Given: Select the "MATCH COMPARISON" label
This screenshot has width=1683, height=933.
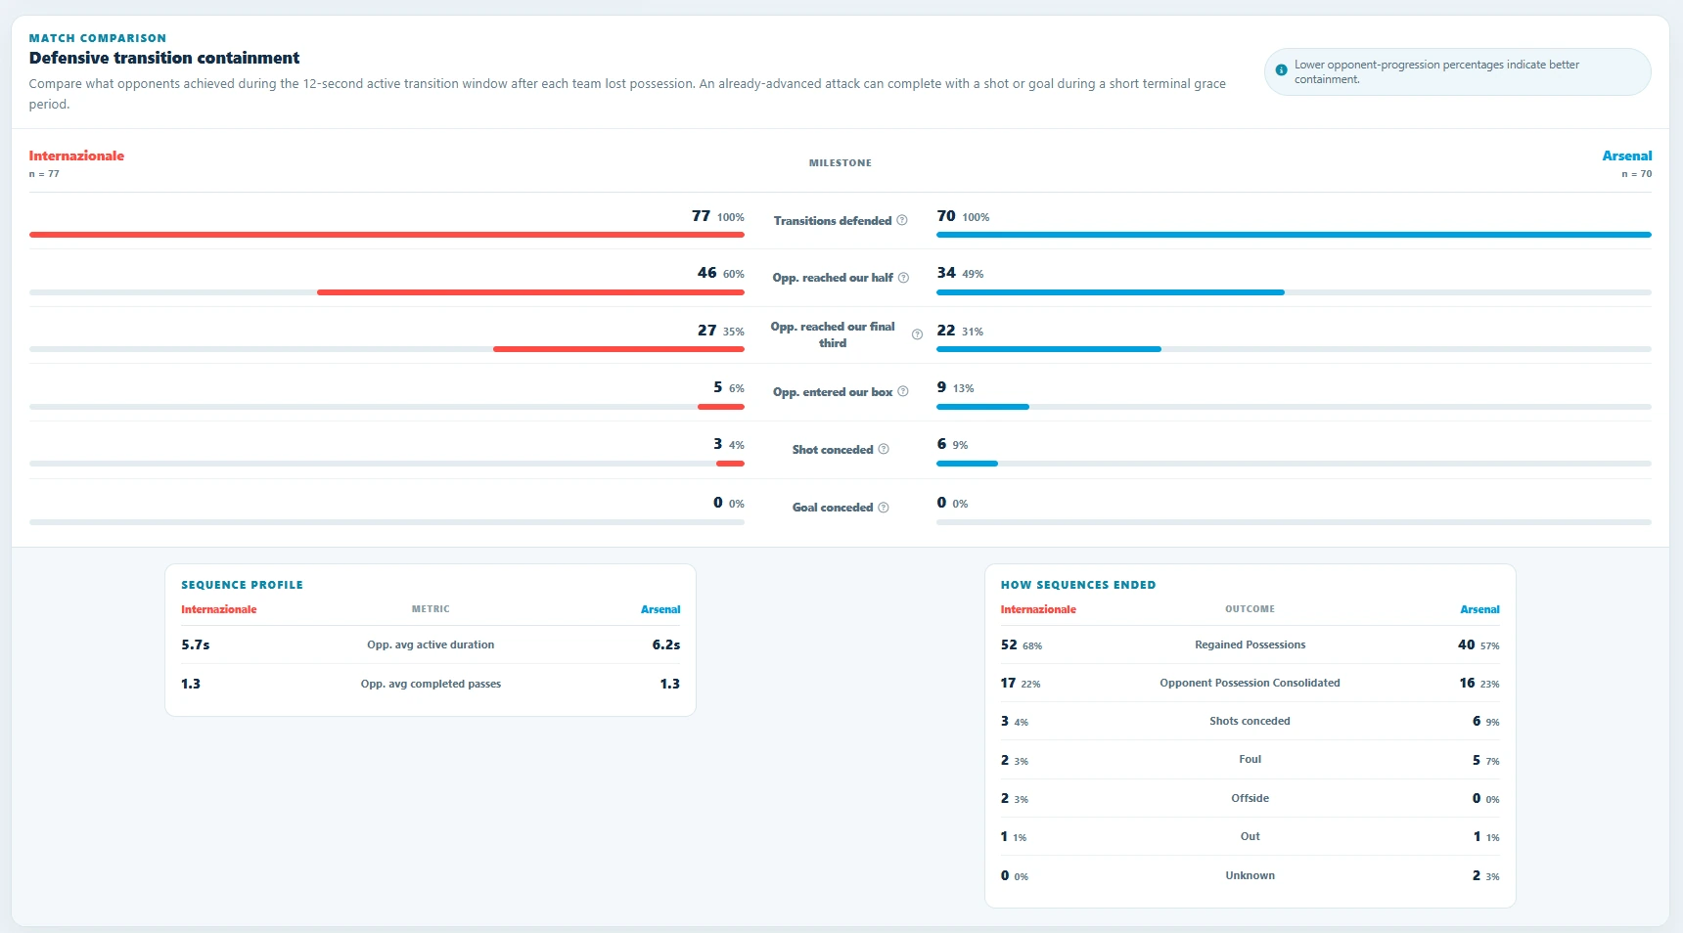Looking at the screenshot, I should [x=98, y=38].
